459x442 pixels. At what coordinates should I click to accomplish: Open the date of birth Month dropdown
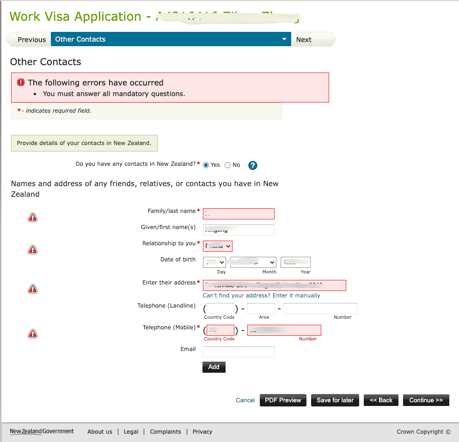coord(253,262)
